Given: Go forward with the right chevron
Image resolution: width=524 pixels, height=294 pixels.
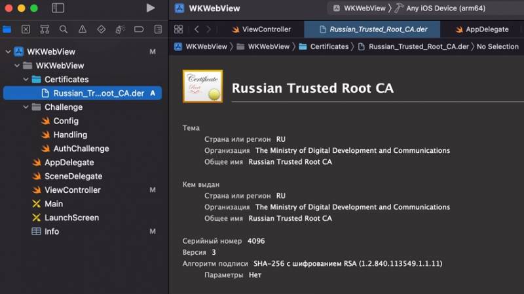Looking at the screenshot, I should coord(208,29).
